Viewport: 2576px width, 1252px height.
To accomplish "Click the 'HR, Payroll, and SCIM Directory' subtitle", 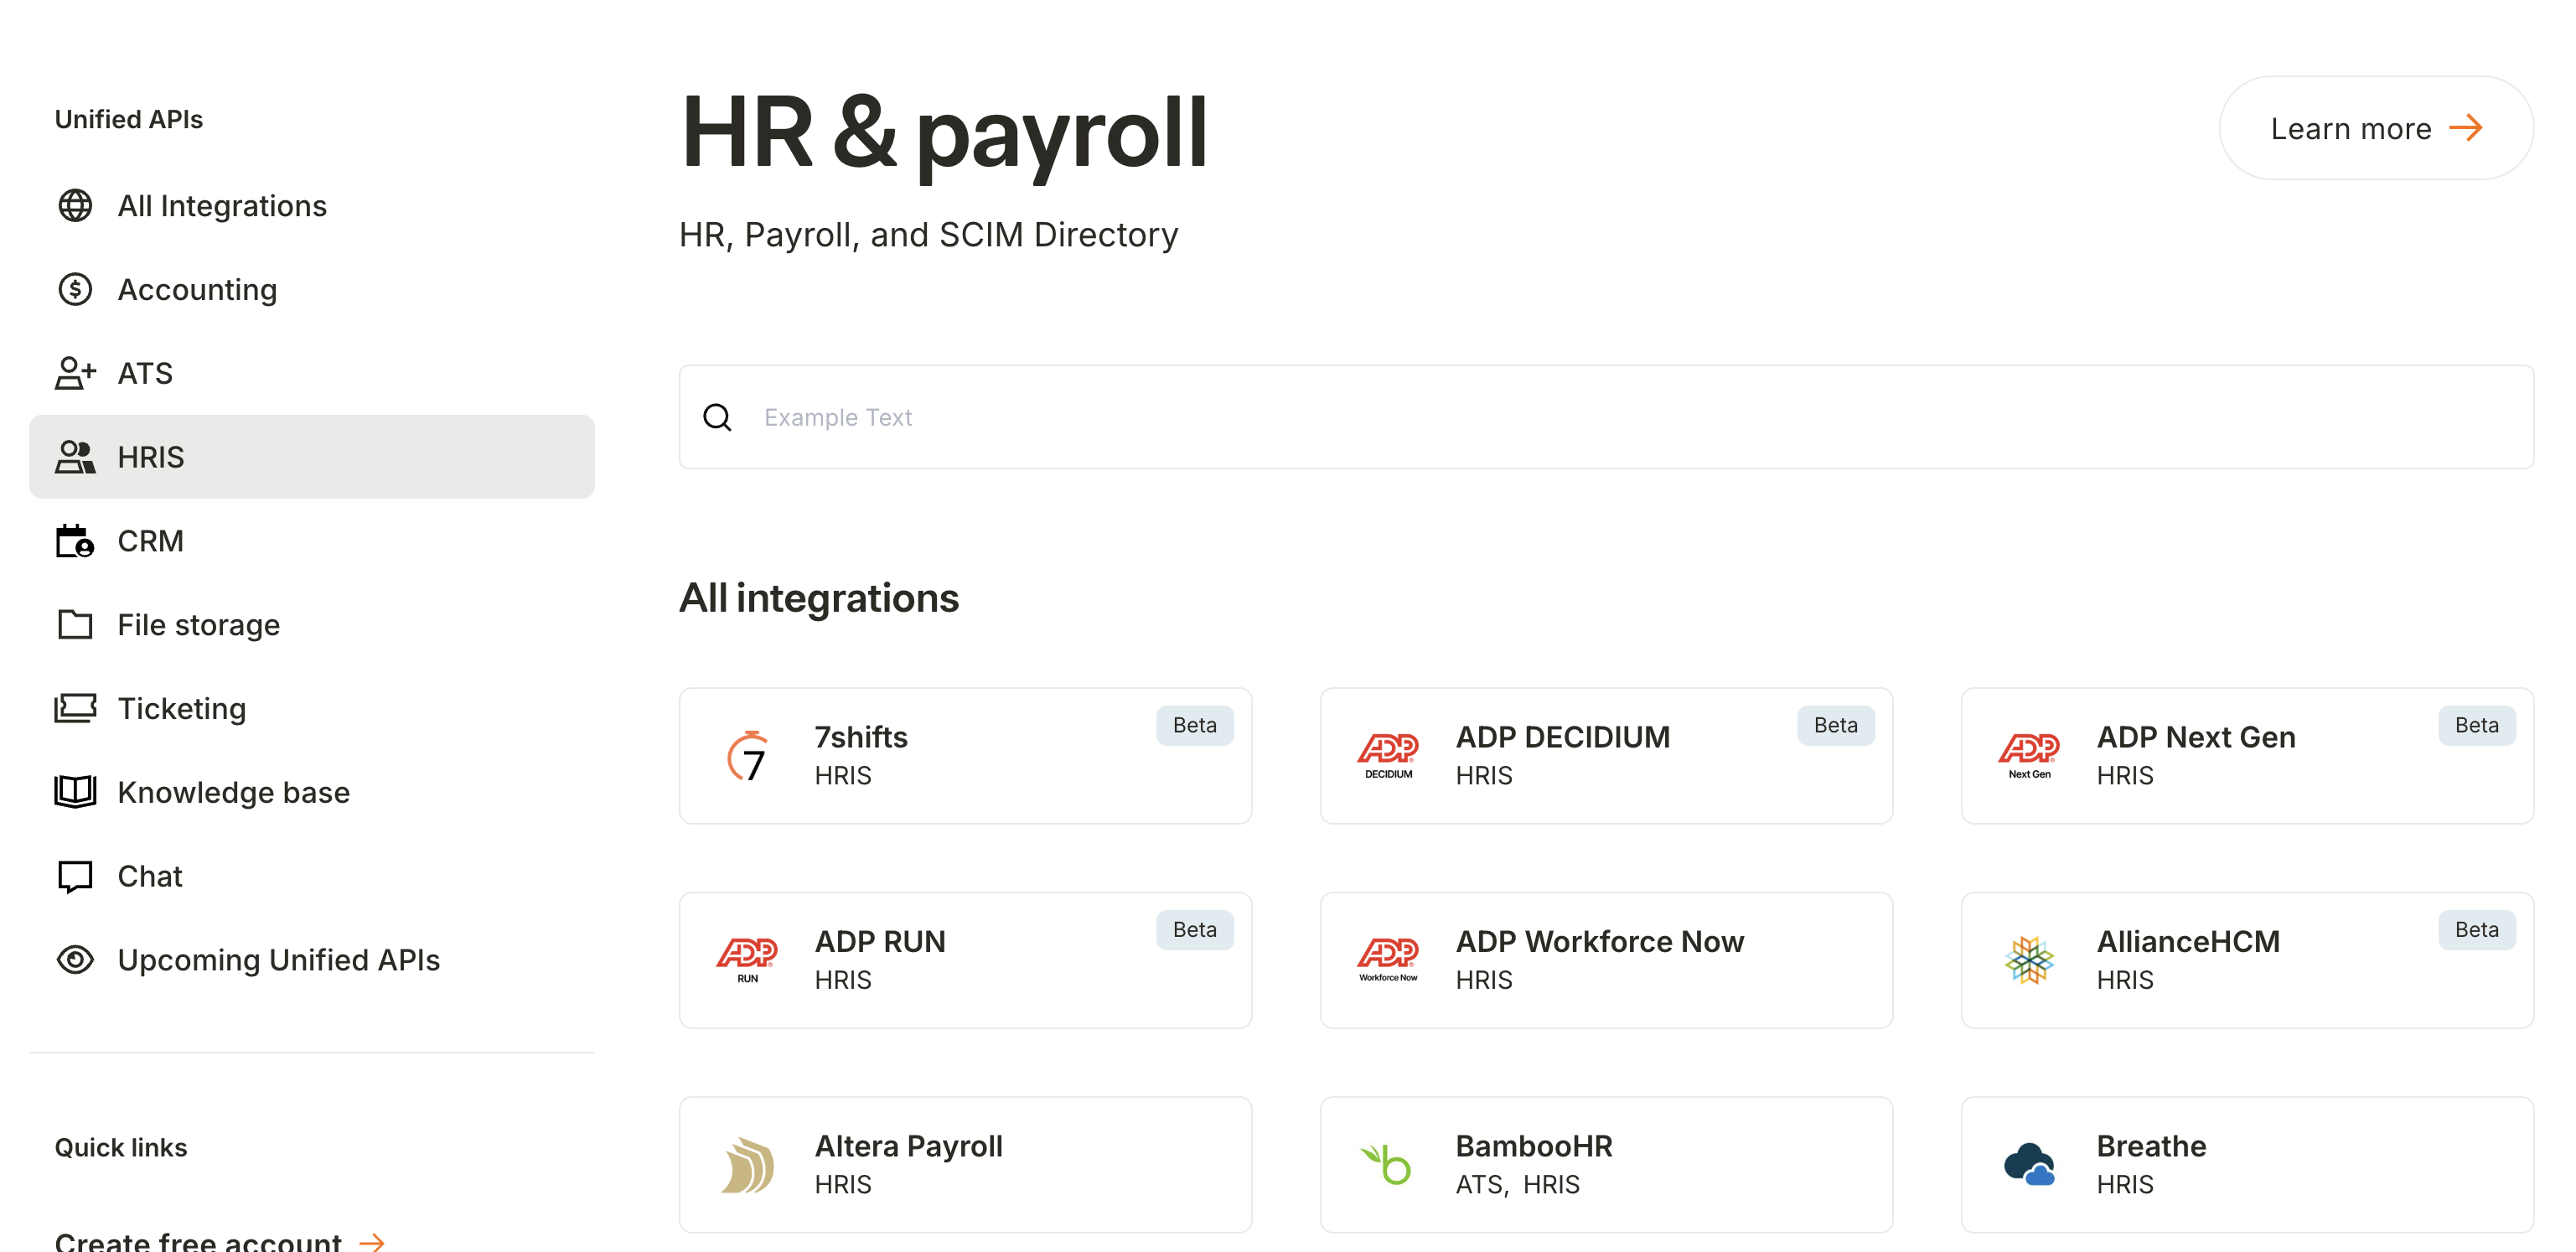I will point(928,235).
